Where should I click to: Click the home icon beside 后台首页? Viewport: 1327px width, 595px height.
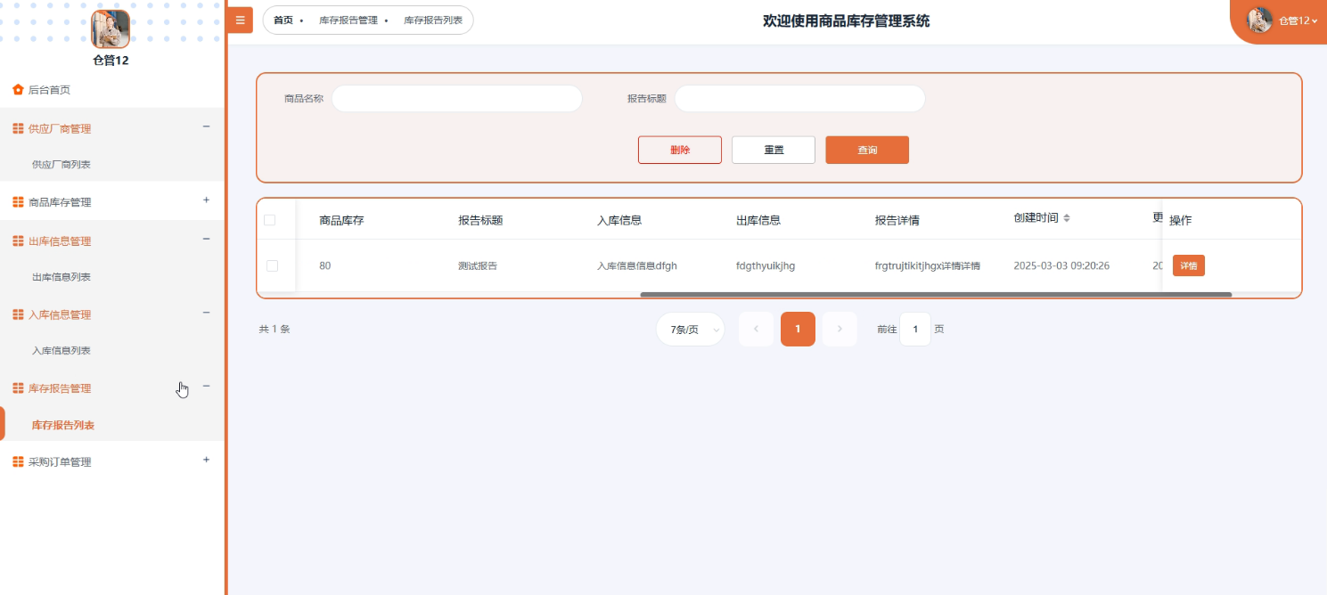point(18,90)
